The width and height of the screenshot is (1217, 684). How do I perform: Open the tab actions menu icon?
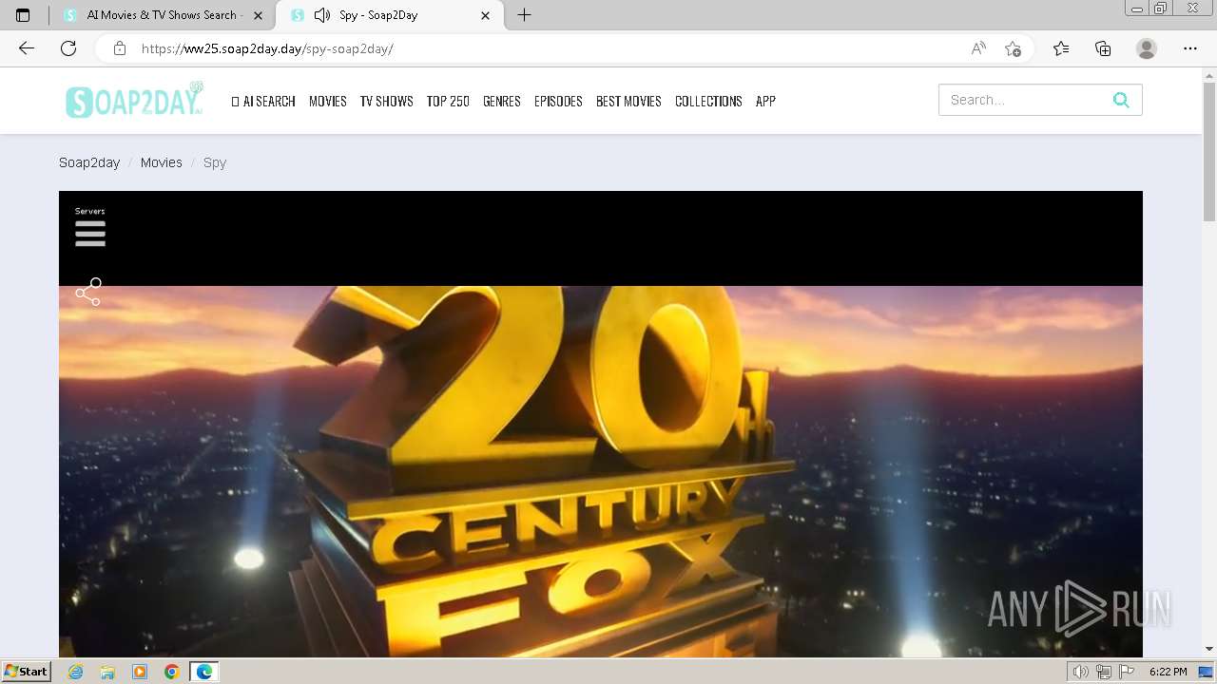tap(23, 15)
